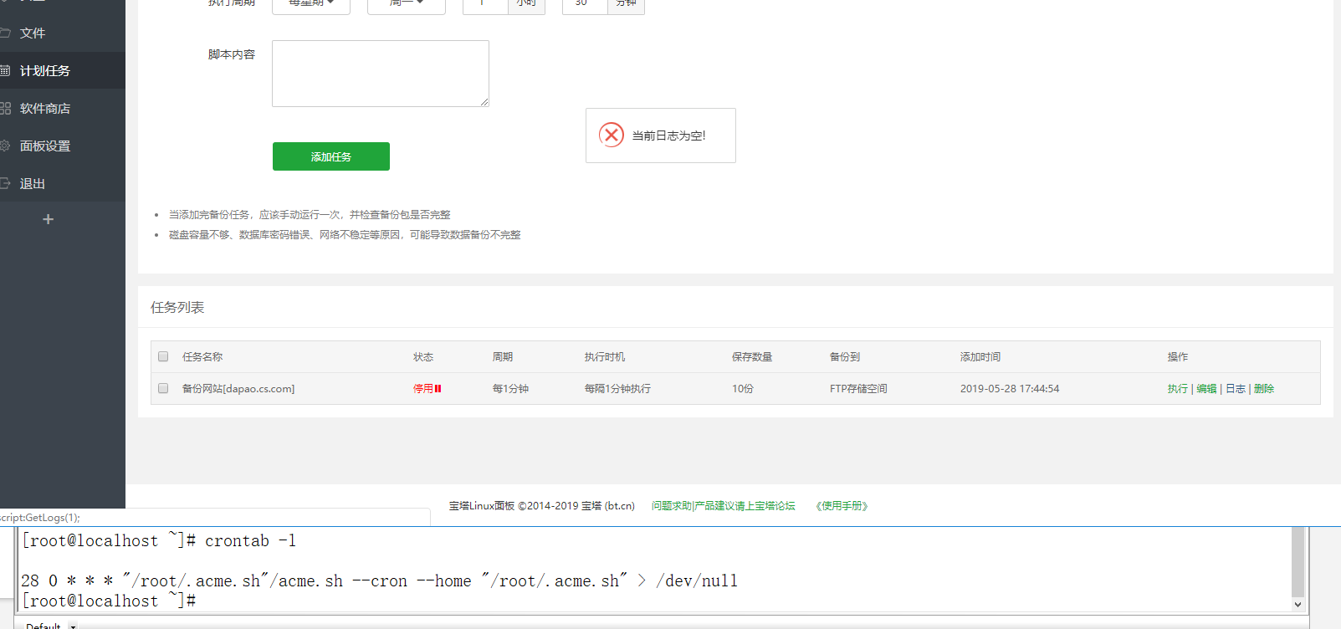Open the 《使用手册》 footer link
The height and width of the screenshot is (629, 1341).
click(842, 506)
